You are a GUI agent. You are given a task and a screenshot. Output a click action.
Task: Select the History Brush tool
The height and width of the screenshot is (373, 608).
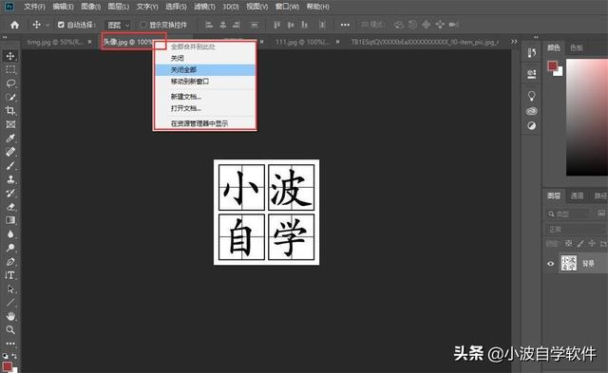click(10, 193)
